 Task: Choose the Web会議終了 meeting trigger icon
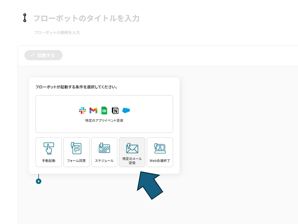pos(160,148)
